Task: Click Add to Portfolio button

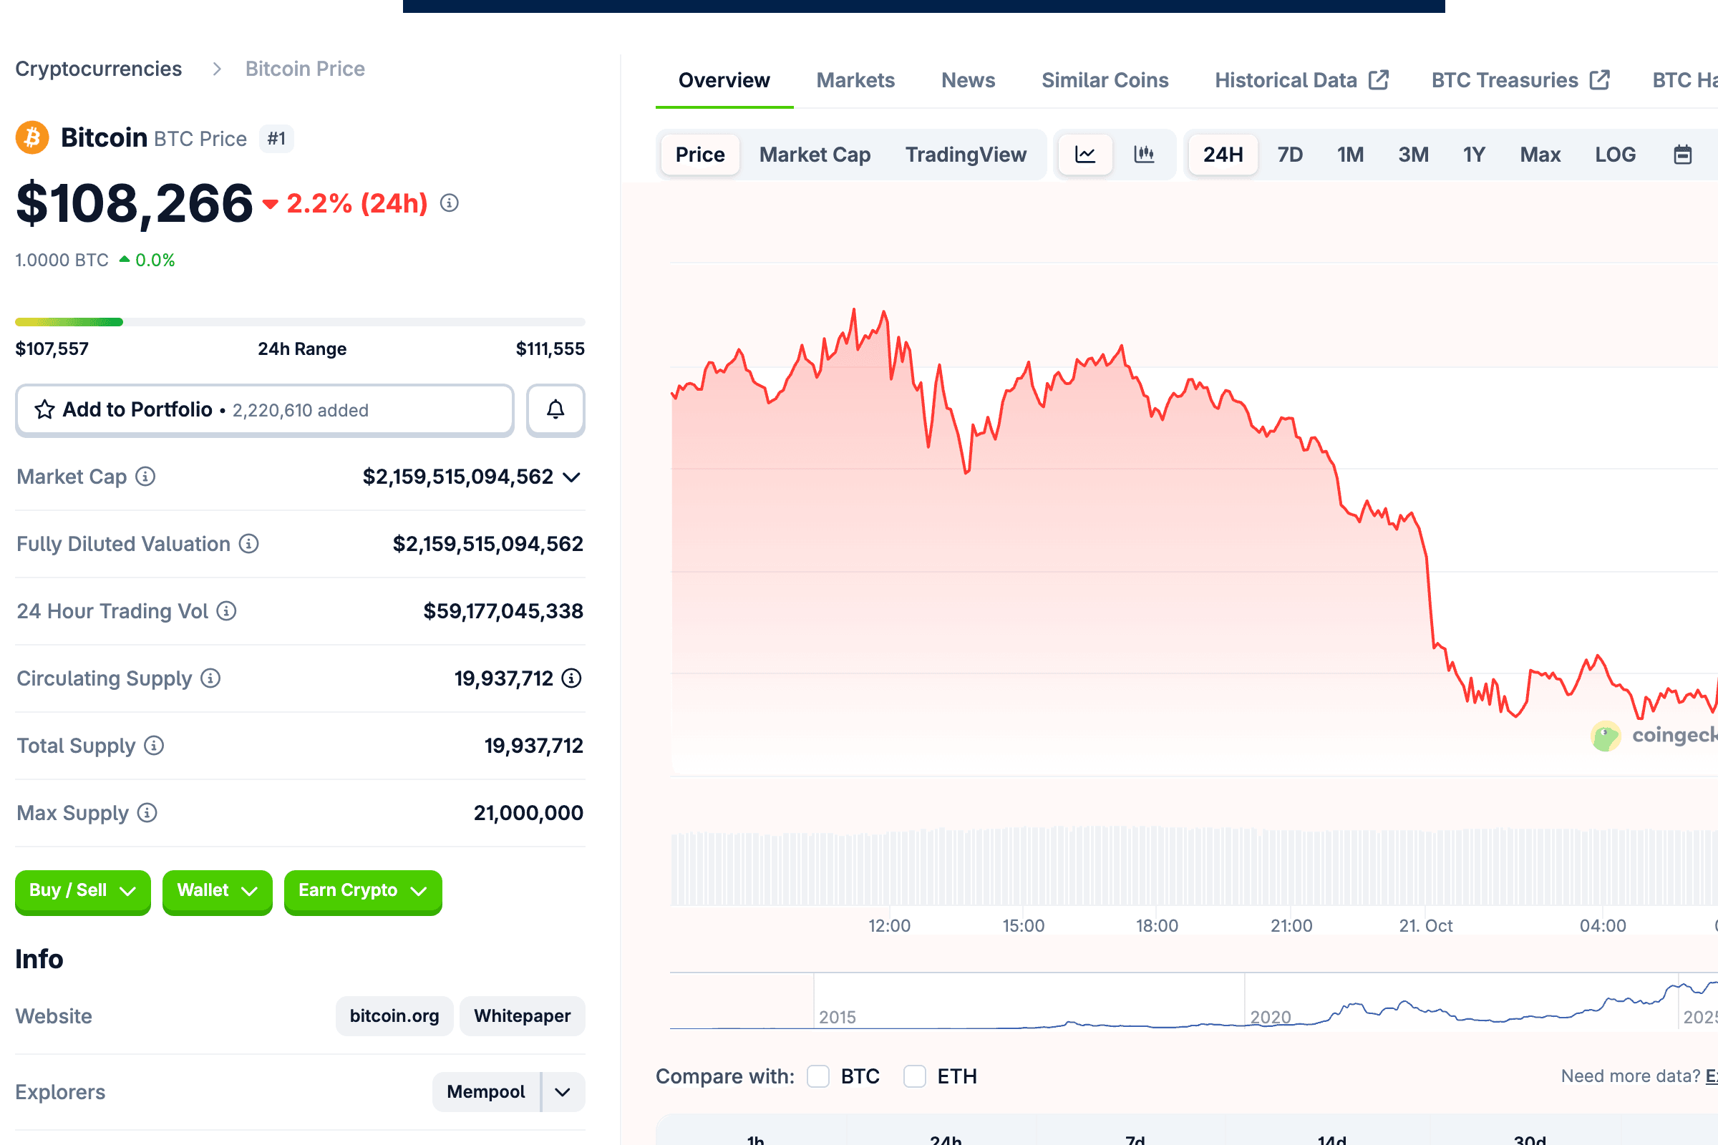Action: 264,409
